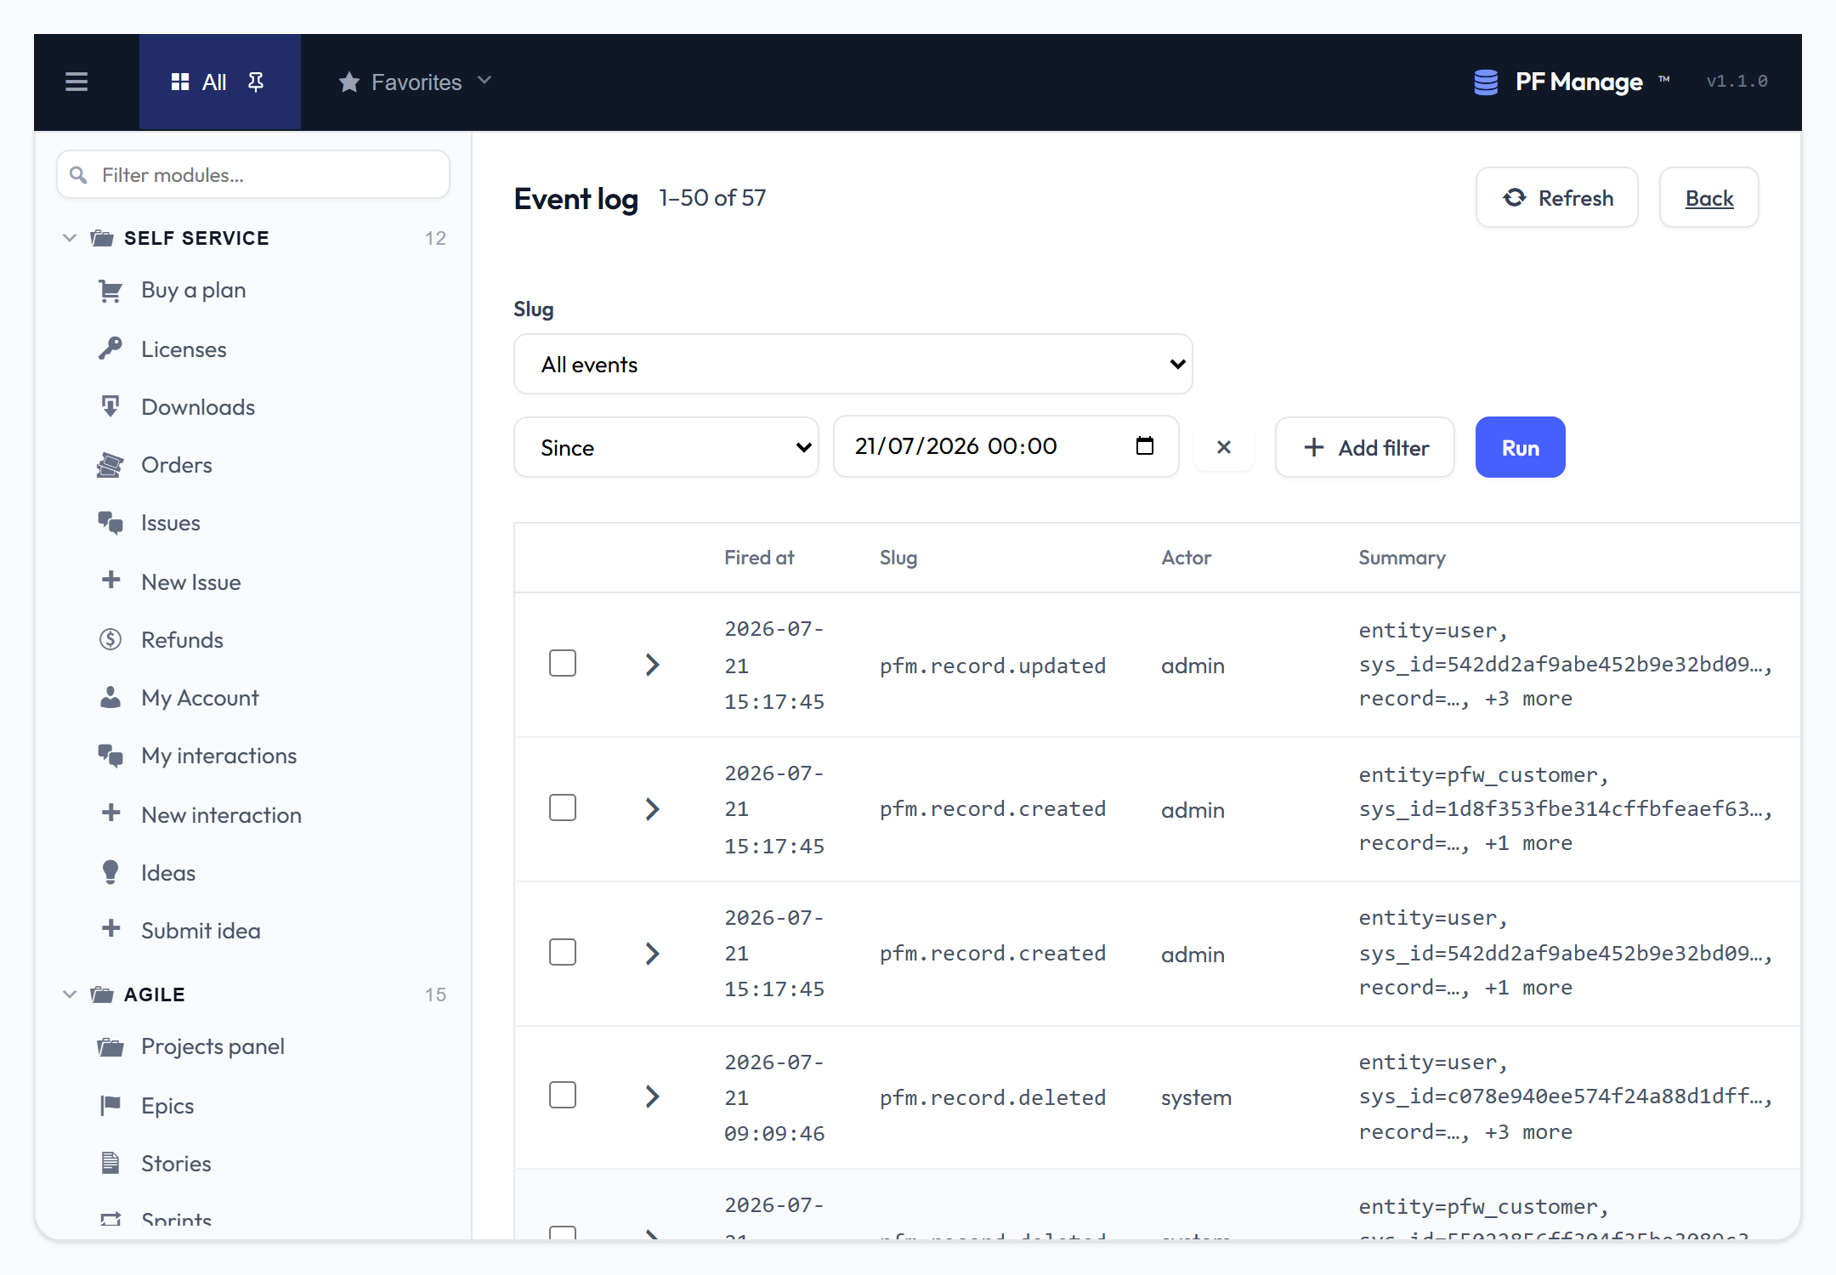The width and height of the screenshot is (1836, 1275).
Task: Collapse the AGILE section chevron
Action: [x=70, y=994]
